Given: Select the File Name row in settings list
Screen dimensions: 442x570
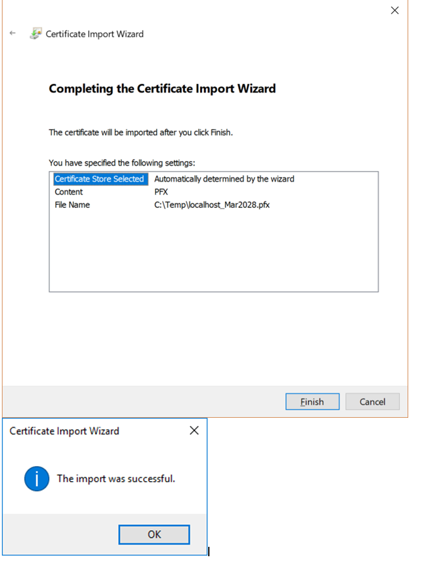Looking at the screenshot, I should [x=214, y=205].
